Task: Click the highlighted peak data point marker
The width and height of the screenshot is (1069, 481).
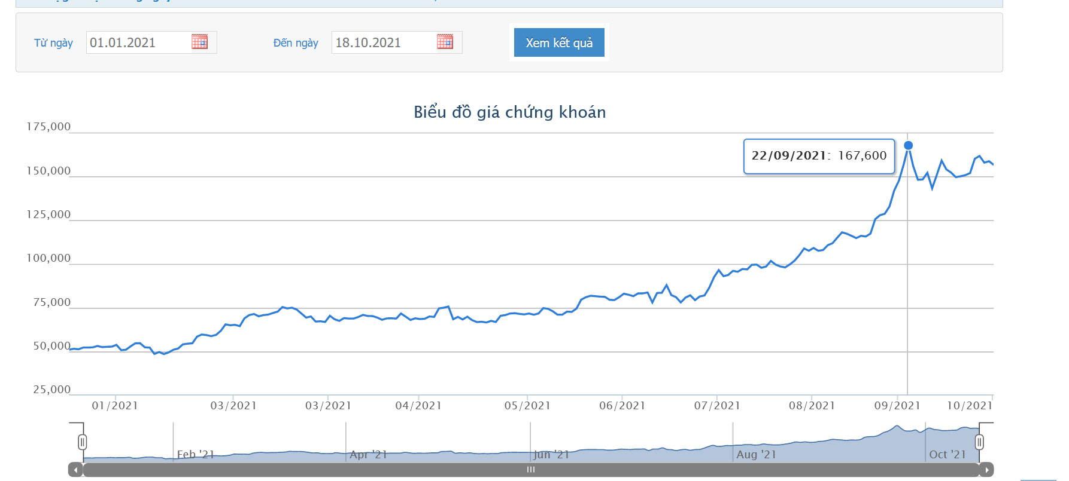Action: click(x=908, y=145)
